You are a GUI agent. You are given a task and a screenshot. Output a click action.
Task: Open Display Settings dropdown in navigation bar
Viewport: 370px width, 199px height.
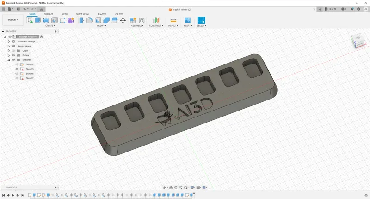pos(193,187)
